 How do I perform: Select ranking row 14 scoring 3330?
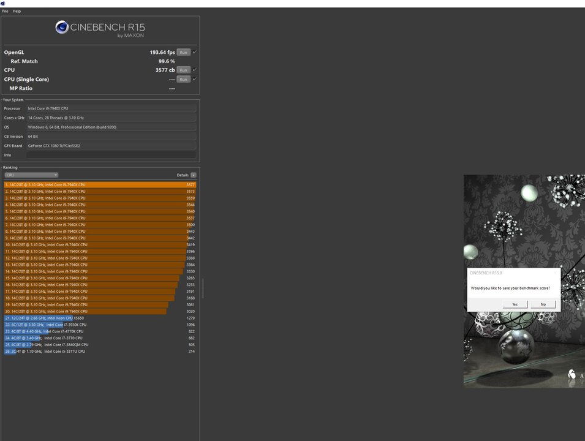tap(100, 271)
